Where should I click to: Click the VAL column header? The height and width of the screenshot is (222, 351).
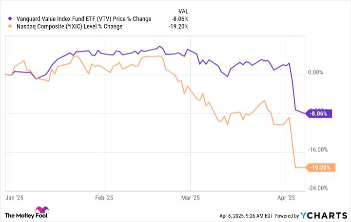point(183,11)
